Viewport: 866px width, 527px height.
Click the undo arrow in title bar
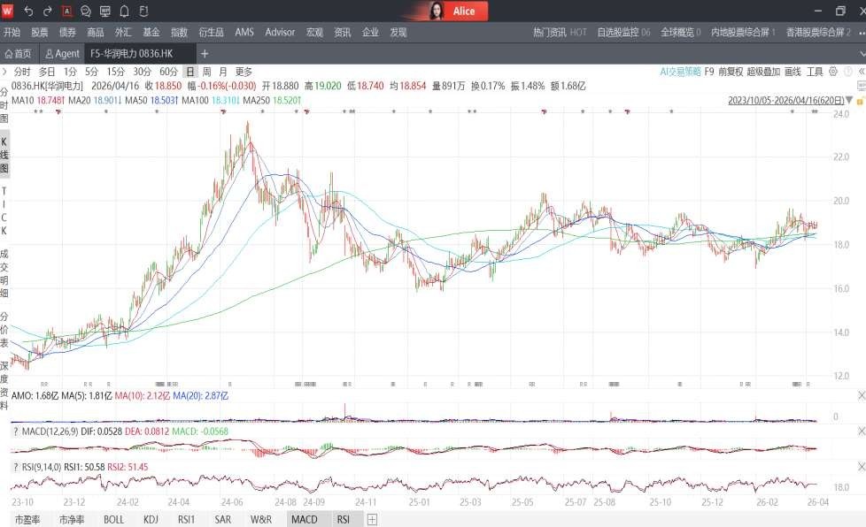(28, 11)
